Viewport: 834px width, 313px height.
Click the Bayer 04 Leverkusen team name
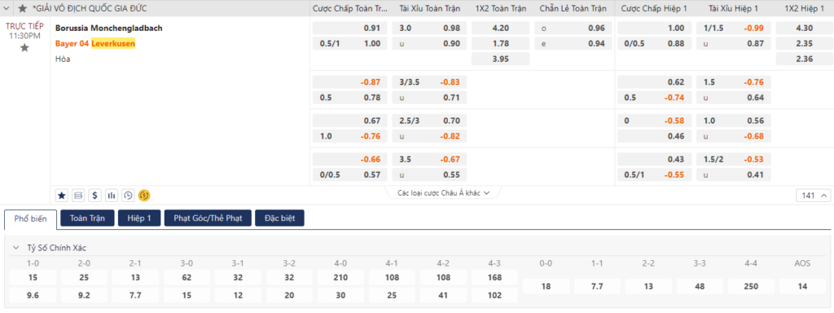(95, 44)
